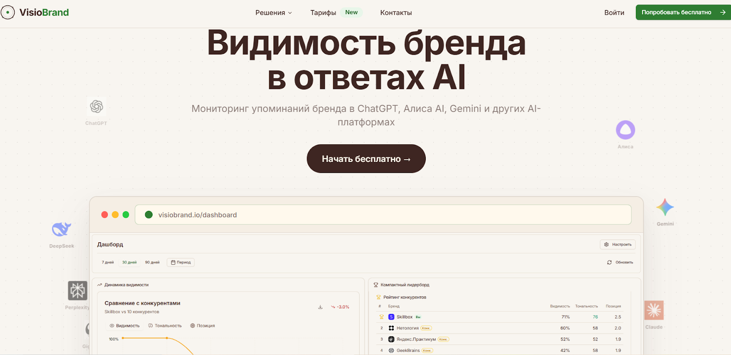Click the Skillbox tonality value 76
The image size is (731, 355).
(595, 317)
